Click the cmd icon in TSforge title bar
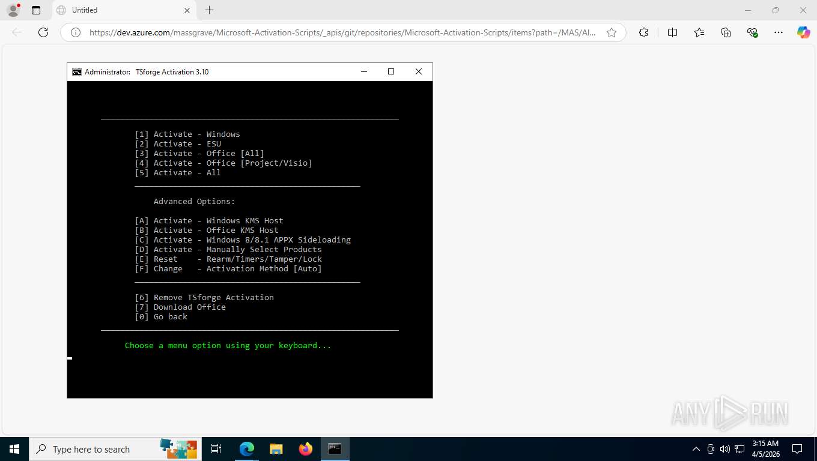Viewport: 817px width, 461px height. tap(77, 71)
